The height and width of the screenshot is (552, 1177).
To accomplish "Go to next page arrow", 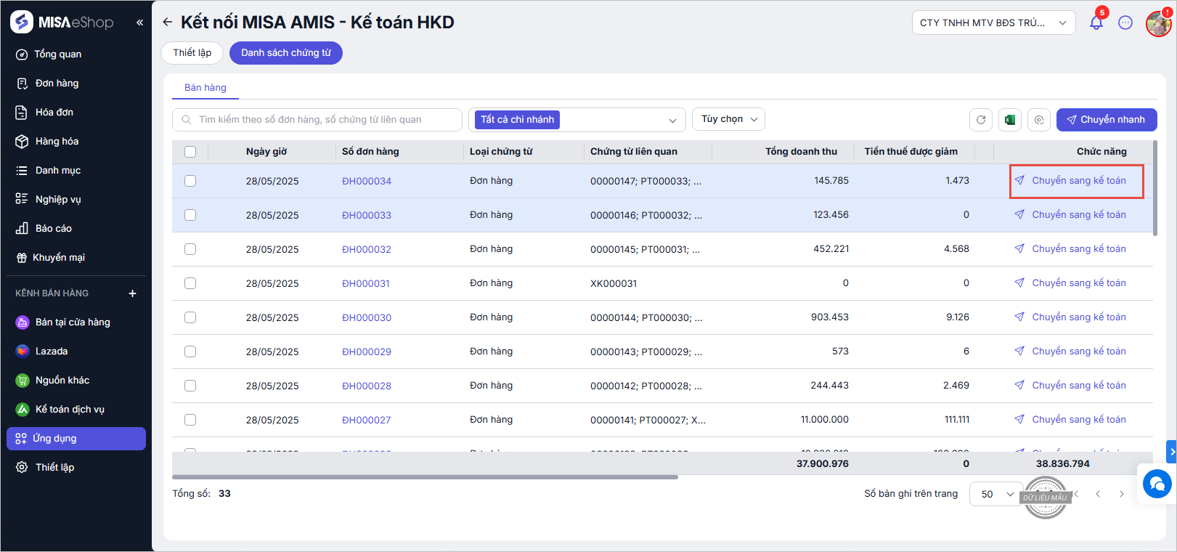I will 1121,494.
